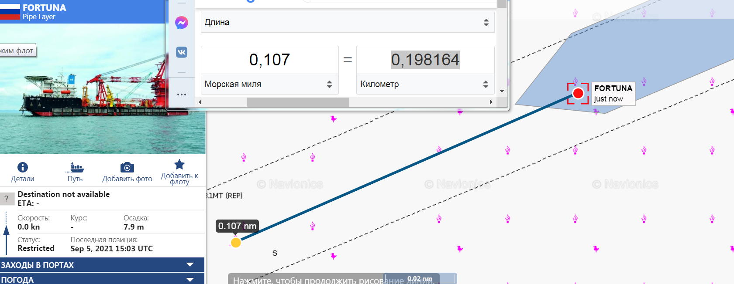Click the Добавить фото camera icon
Image resolution: width=734 pixels, height=284 pixels.
tap(127, 168)
